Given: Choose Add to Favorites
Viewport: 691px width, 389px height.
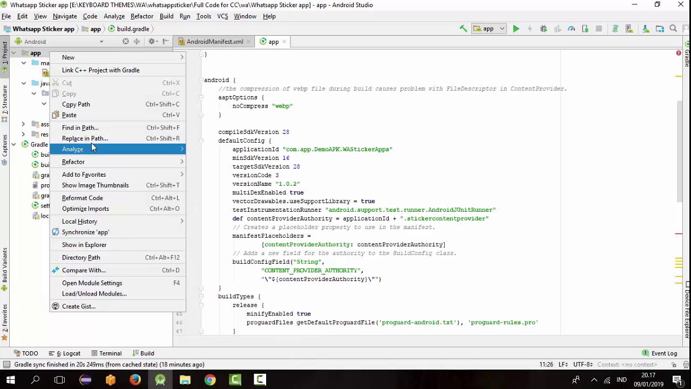Looking at the screenshot, I should click(x=118, y=175).
